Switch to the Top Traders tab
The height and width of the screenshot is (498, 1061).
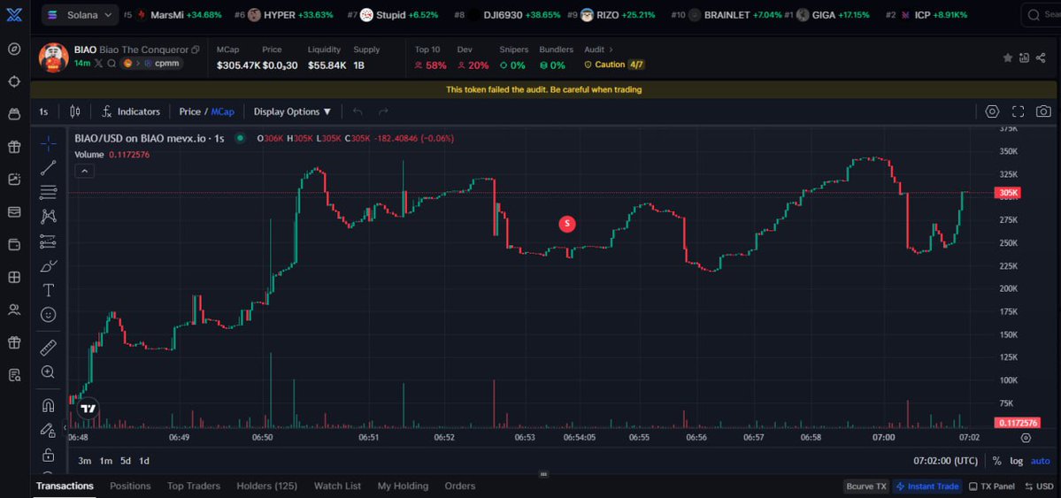[194, 486]
